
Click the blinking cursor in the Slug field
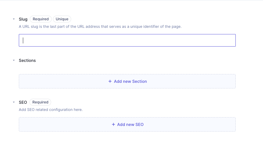pyautogui.click(x=23, y=40)
